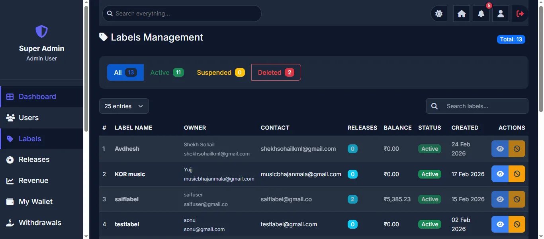
Task: Go to Releases in sidebar
Action: click(41, 159)
